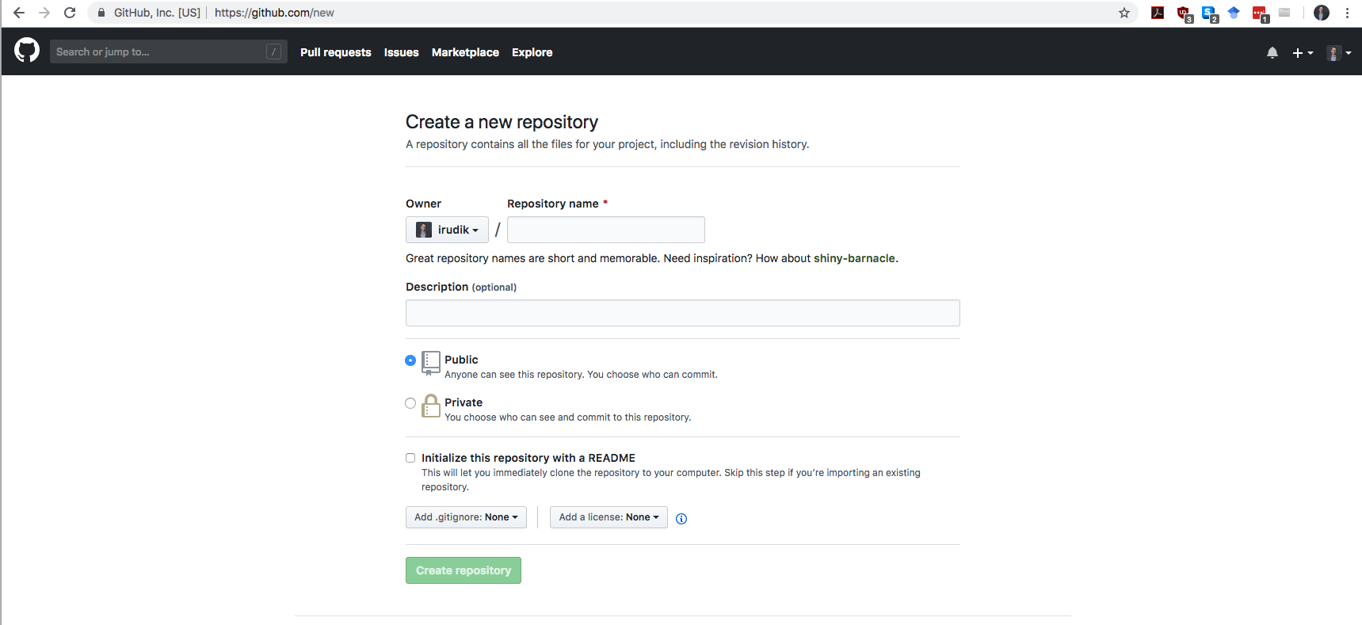Bookmark this page with the star icon
The image size is (1362, 625).
[x=1124, y=13]
